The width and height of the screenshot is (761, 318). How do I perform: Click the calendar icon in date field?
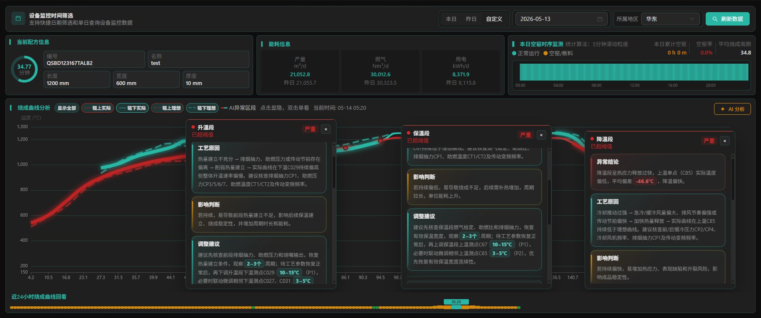pyautogui.click(x=600, y=19)
